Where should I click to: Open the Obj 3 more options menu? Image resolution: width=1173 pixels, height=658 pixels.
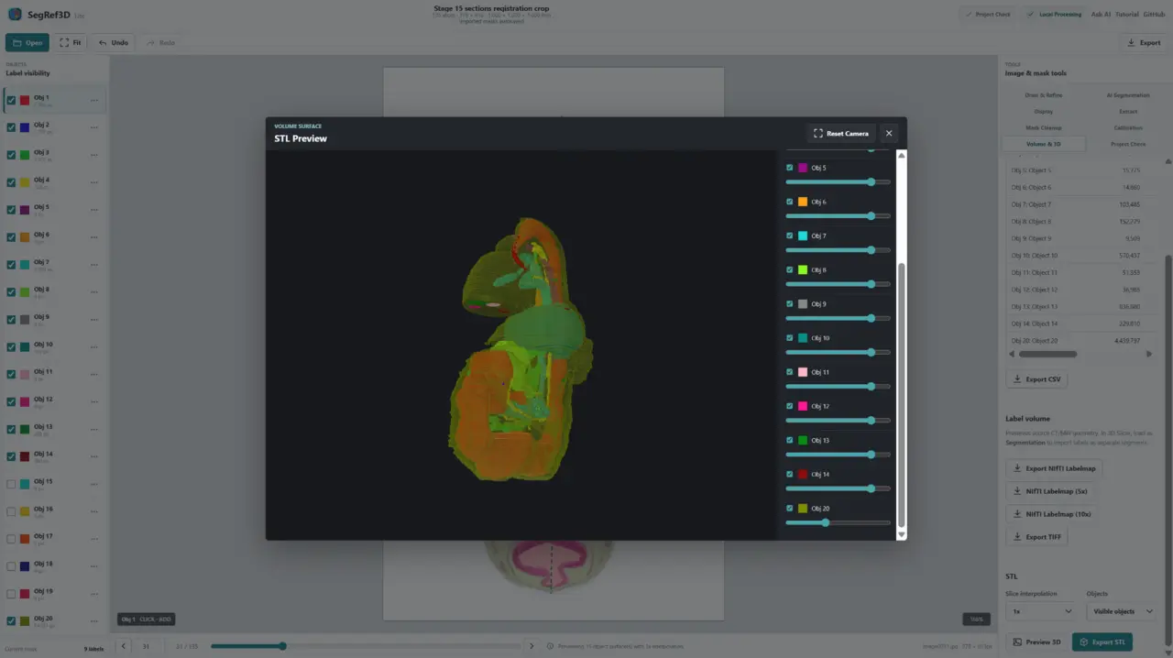pos(94,157)
